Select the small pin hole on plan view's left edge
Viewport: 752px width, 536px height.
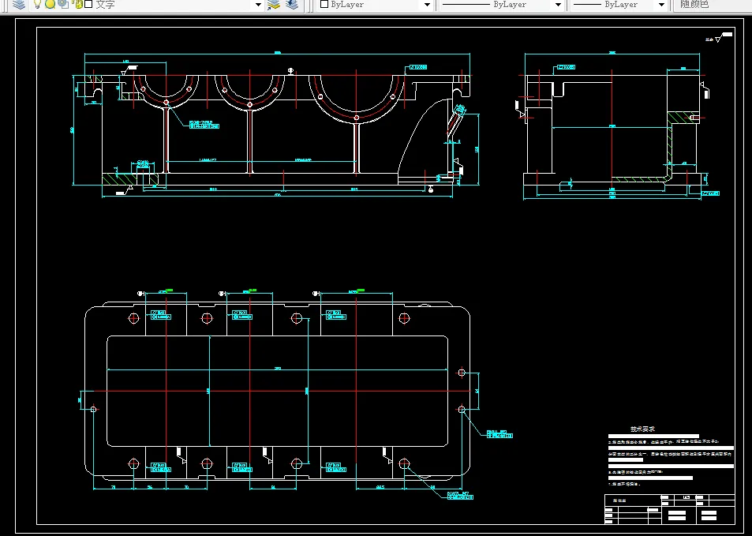pyautogui.click(x=94, y=410)
